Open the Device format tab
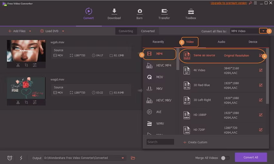 253,42
